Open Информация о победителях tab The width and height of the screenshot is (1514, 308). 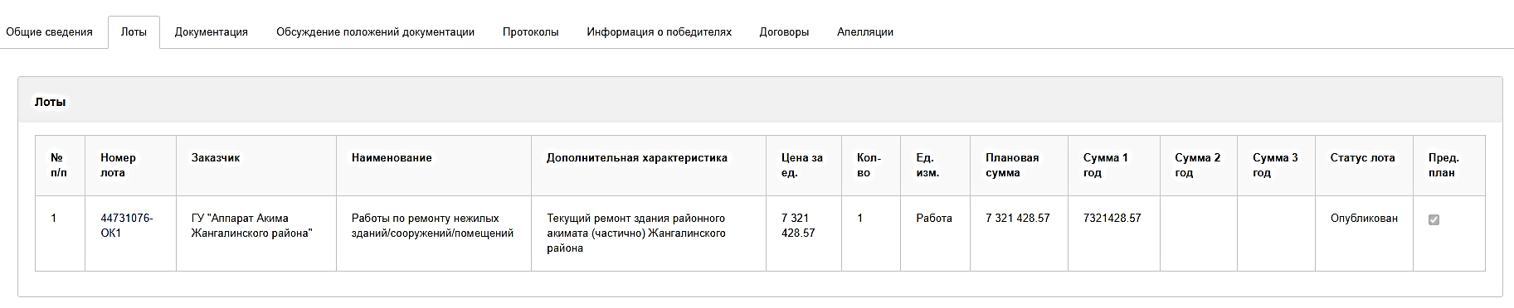click(660, 32)
